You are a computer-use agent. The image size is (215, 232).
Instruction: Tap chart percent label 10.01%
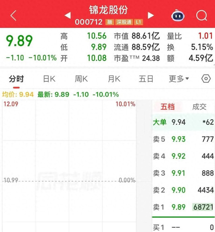coord(125,104)
